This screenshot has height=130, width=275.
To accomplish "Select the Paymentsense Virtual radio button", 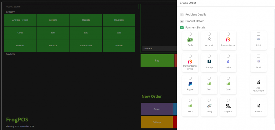I will click(190, 56).
